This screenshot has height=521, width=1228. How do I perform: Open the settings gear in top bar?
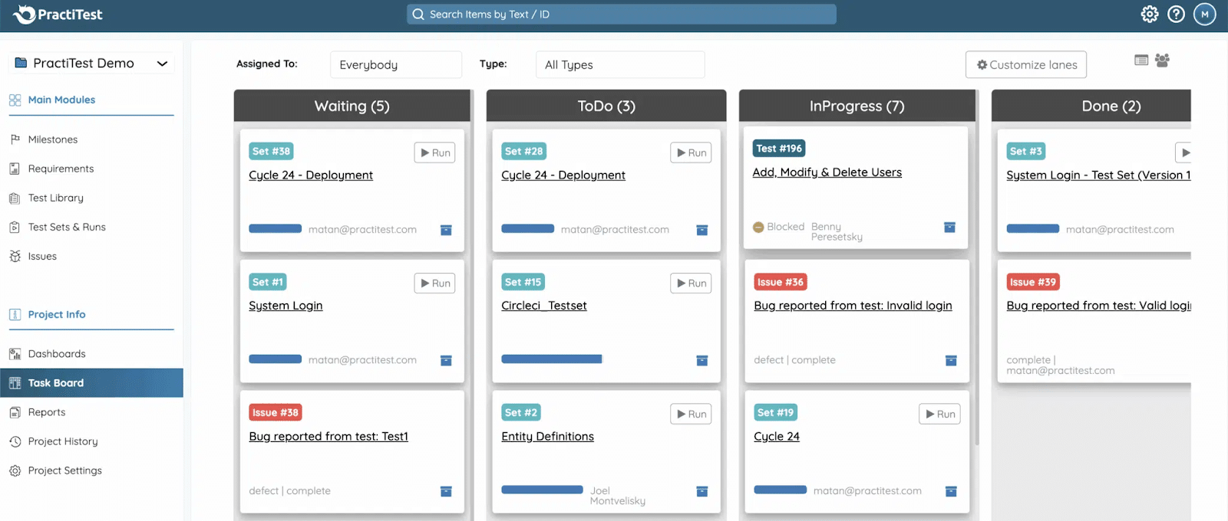1149,14
